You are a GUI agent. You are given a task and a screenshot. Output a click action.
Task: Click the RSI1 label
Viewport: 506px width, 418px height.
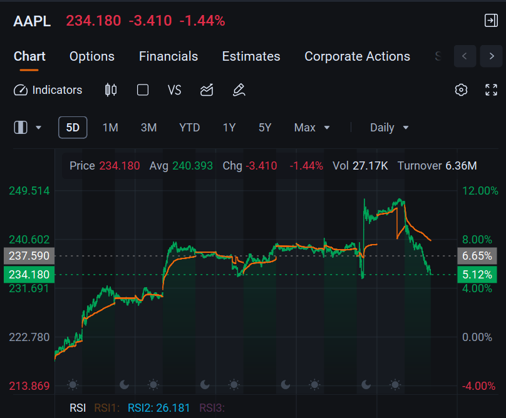point(107,408)
